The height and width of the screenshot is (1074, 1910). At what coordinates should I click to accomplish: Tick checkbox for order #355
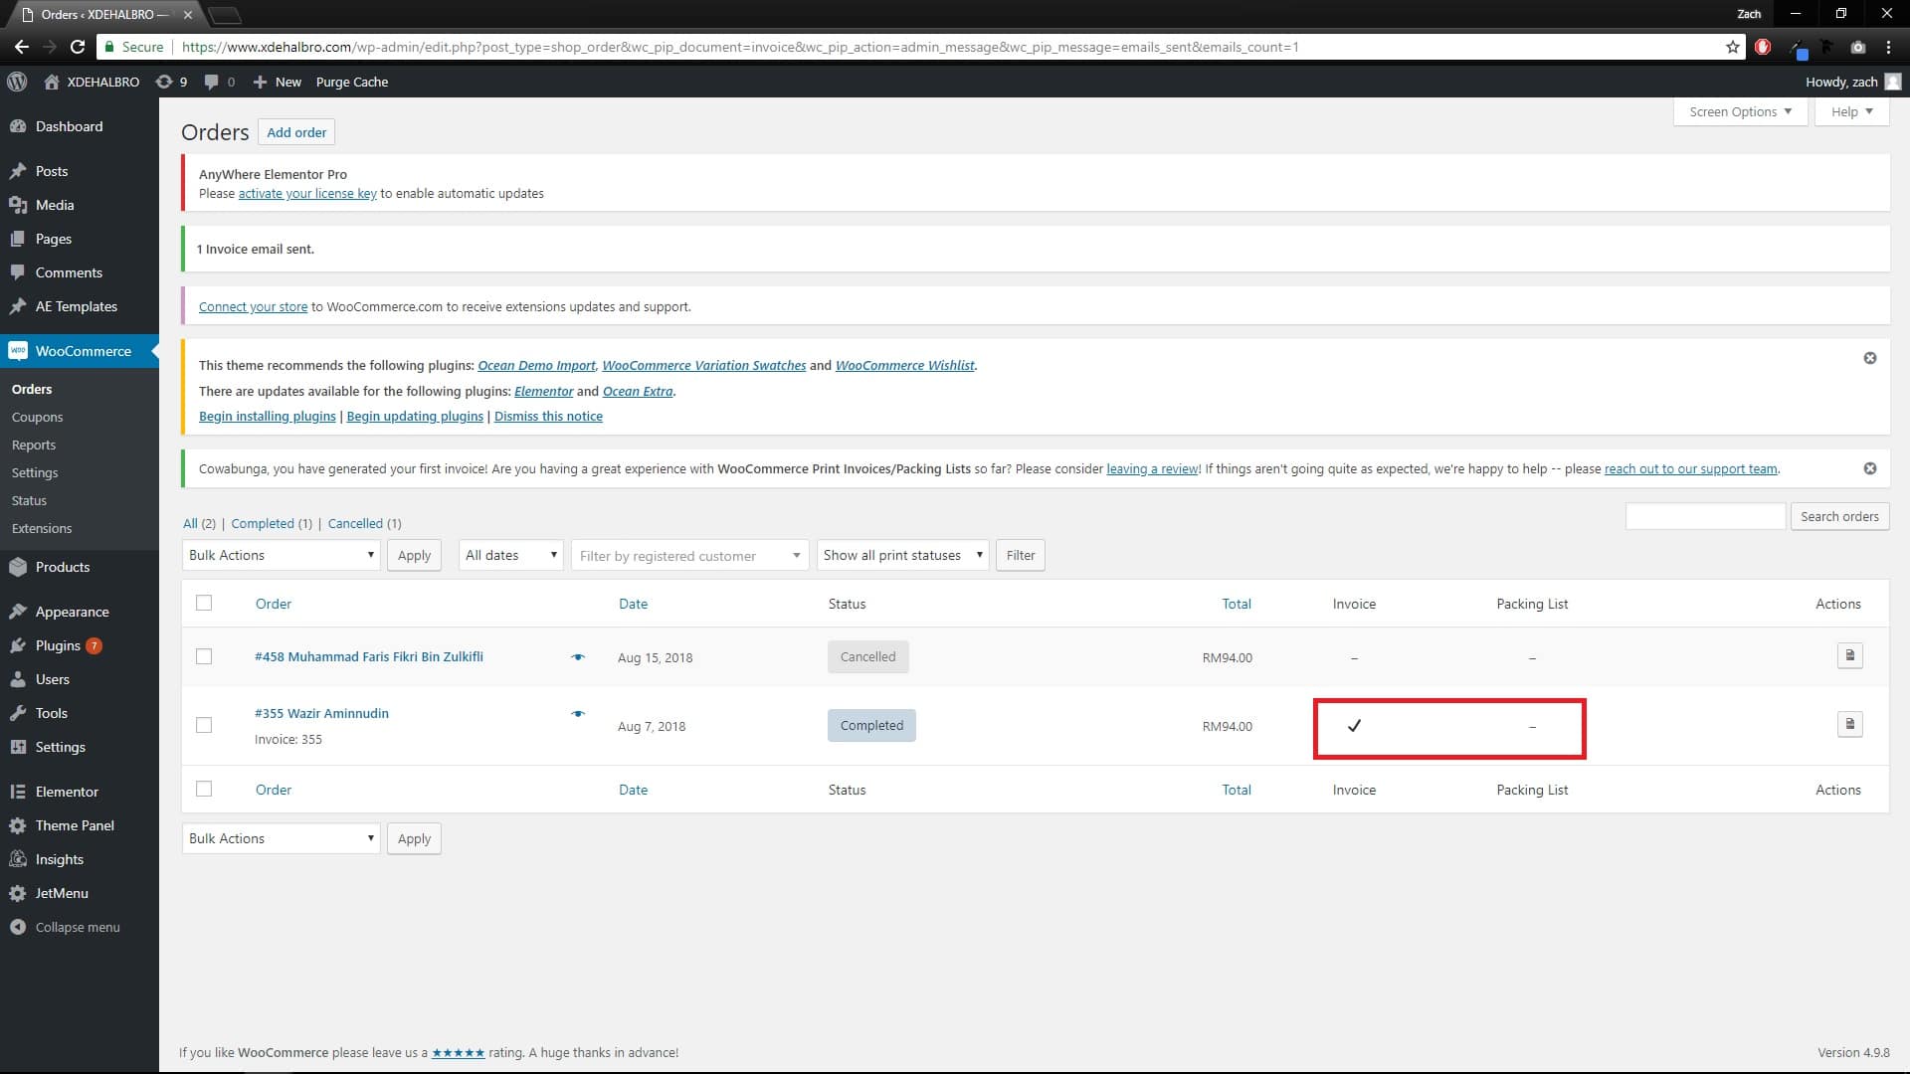204,725
